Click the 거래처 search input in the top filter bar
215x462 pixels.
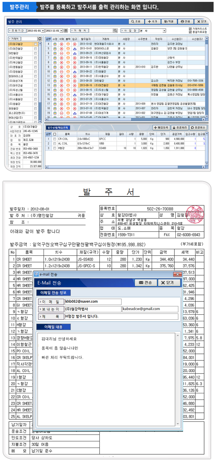101,30
